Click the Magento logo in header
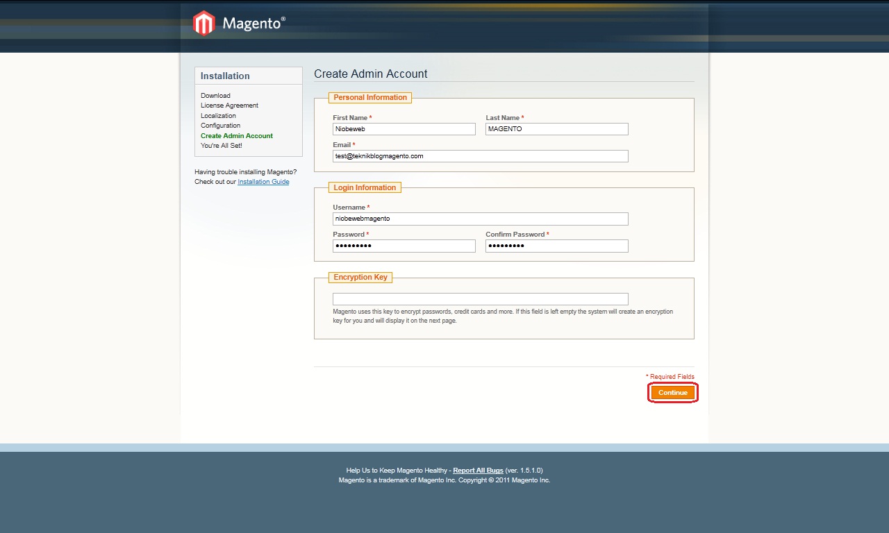Viewport: 889px width, 533px height. coord(239,23)
